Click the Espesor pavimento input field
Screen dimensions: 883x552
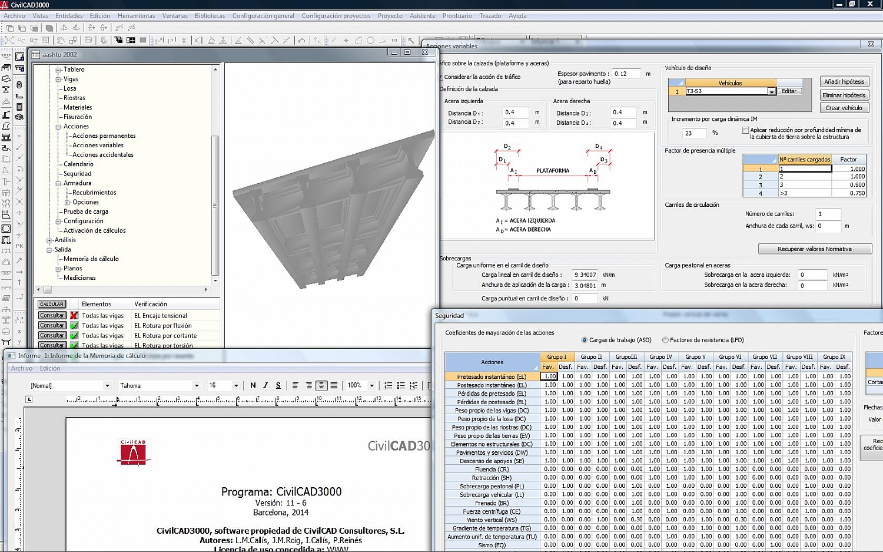pos(626,74)
